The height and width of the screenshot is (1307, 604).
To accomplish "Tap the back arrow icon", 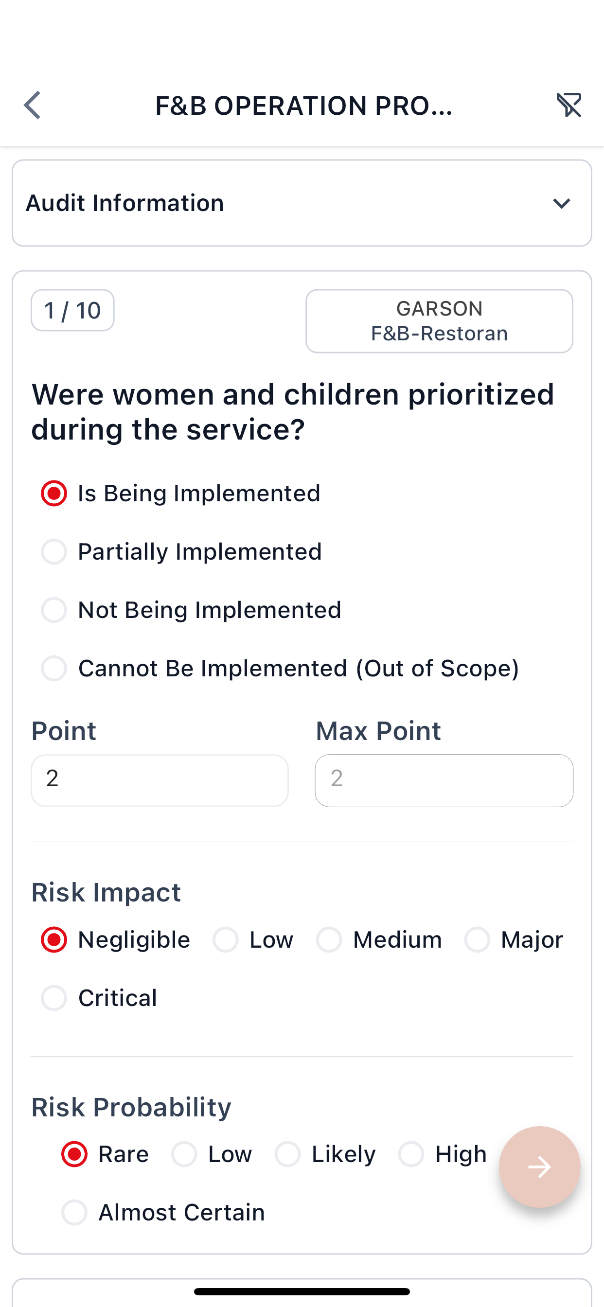I will click(33, 106).
